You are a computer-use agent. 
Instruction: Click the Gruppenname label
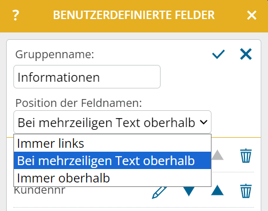point(55,55)
